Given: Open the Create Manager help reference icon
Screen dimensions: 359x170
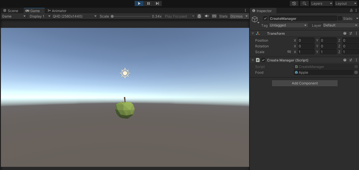Looking at the screenshot, I should [345, 60].
